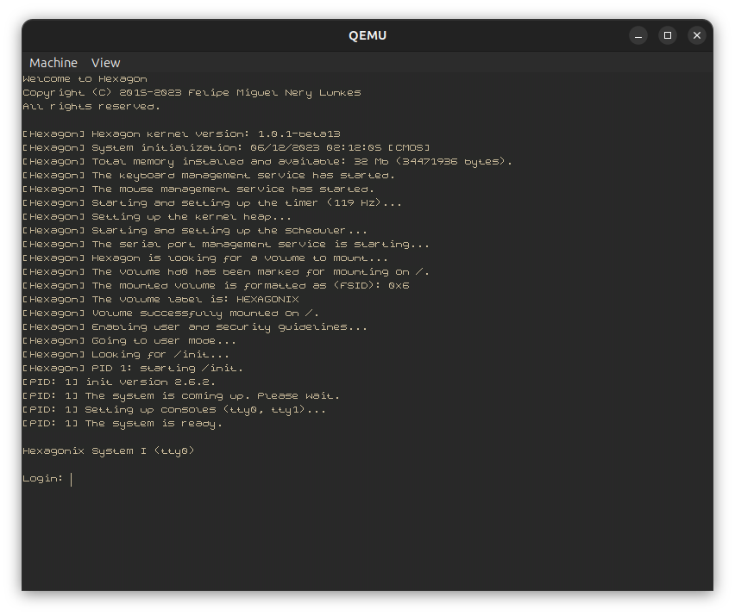Click the kernel version 1.0.1-beta13 line
735x615 pixels.
(x=181, y=134)
